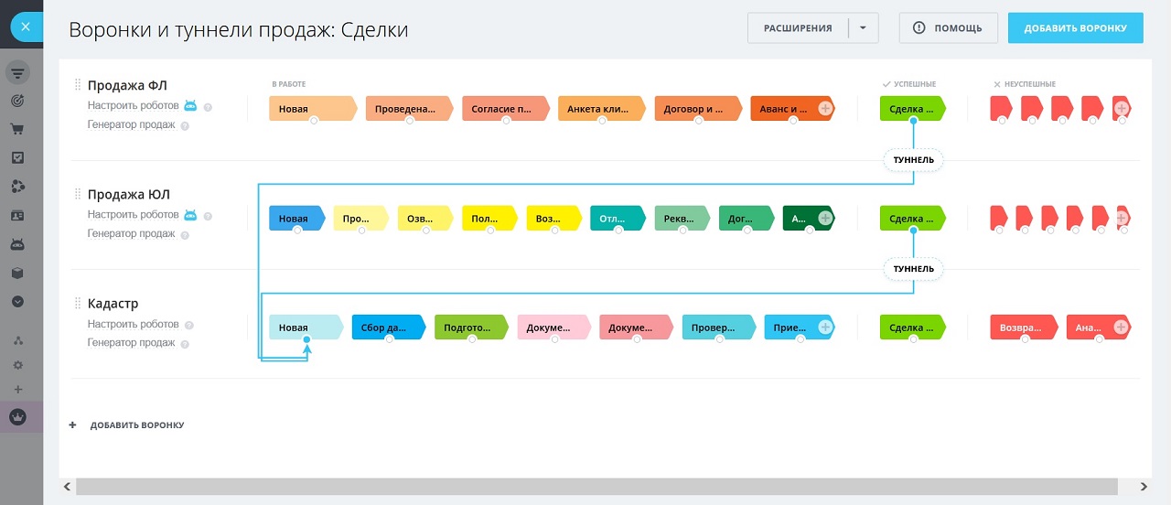This screenshot has width=1171, height=505.
Task: Select the green Подгото... stage in Кадастр
Action: 471,327
